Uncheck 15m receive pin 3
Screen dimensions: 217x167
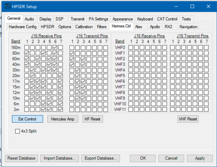click(38, 87)
